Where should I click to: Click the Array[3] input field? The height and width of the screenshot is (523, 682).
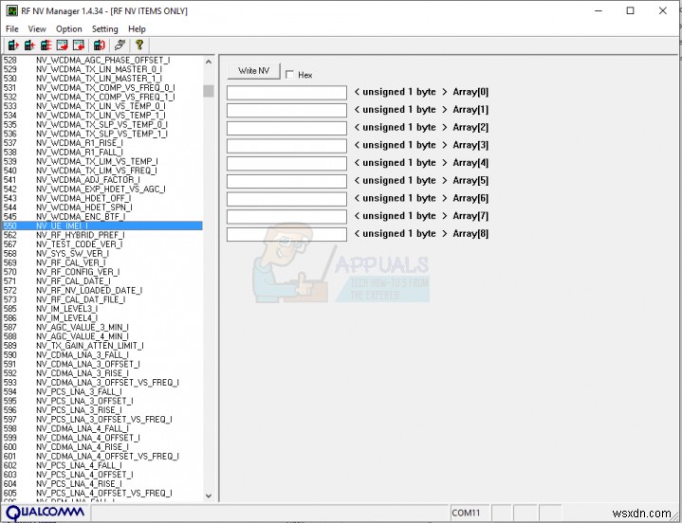(x=286, y=146)
